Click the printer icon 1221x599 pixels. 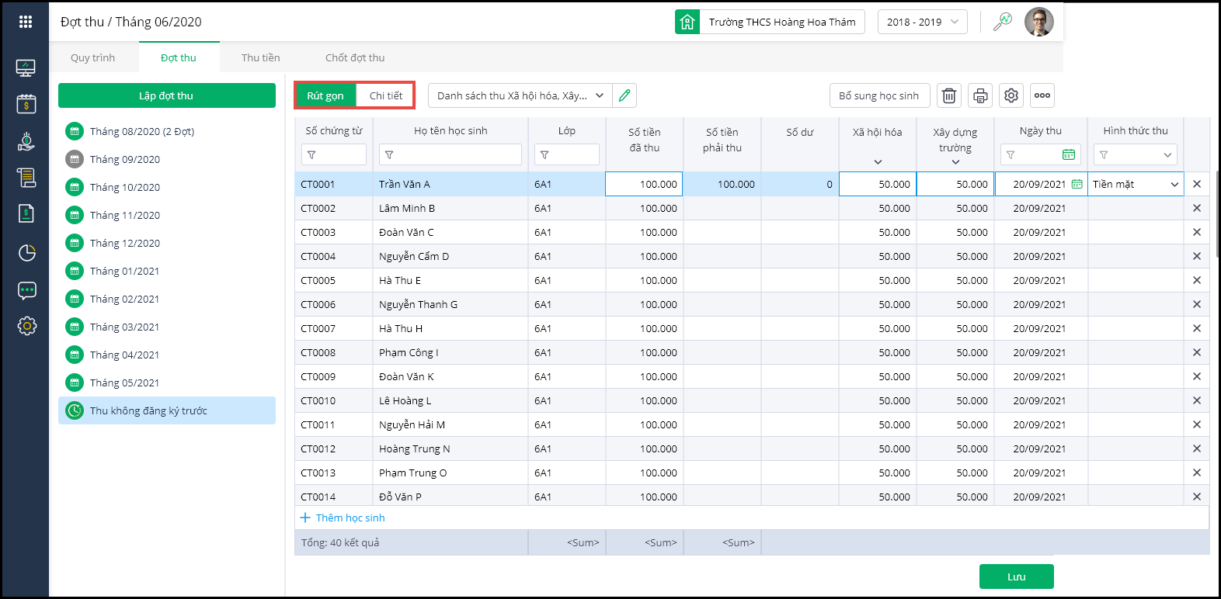point(980,95)
